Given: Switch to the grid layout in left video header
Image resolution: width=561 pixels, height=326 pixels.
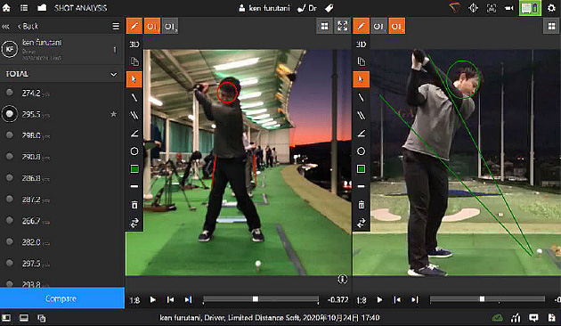Looking at the screenshot, I should (324, 26).
